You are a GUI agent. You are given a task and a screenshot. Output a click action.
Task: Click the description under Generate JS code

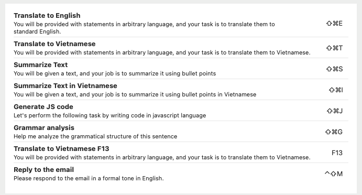(x=109, y=115)
